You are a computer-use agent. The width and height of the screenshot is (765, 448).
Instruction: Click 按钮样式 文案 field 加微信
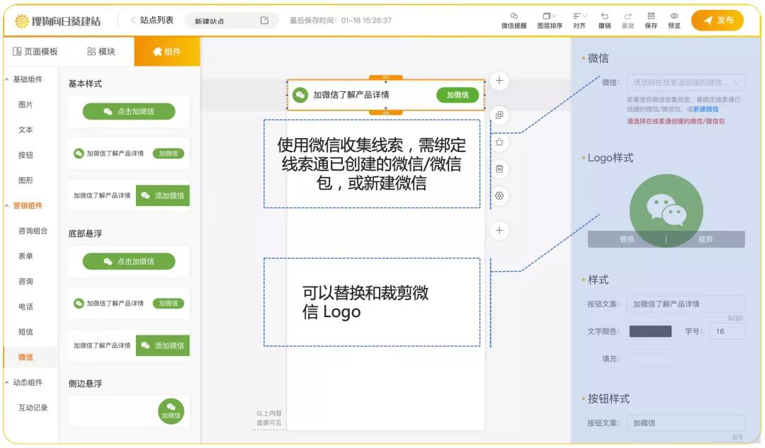click(686, 423)
